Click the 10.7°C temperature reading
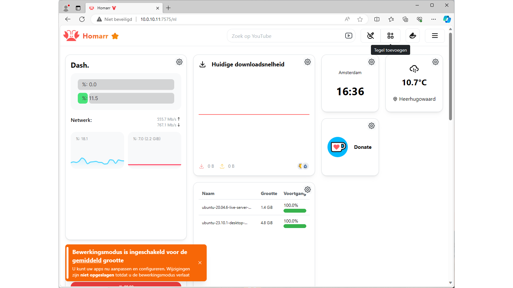This screenshot has height=288, width=513. pos(414,82)
